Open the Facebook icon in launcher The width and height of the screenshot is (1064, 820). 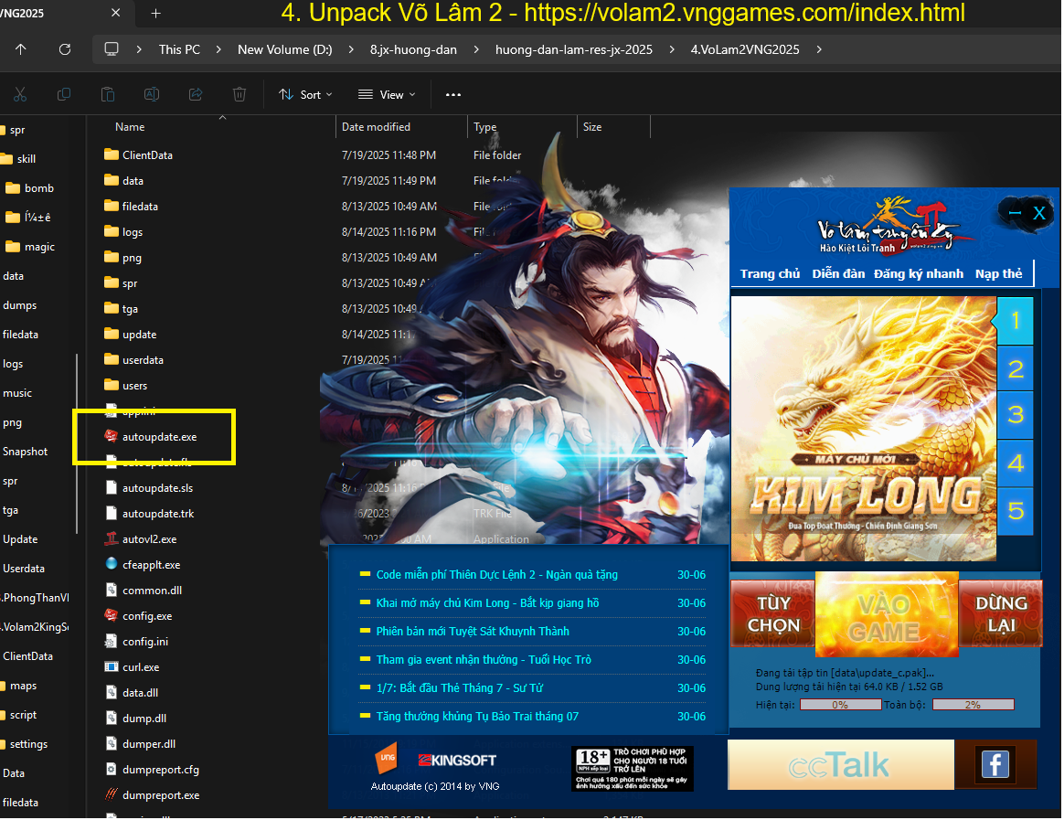(x=995, y=763)
